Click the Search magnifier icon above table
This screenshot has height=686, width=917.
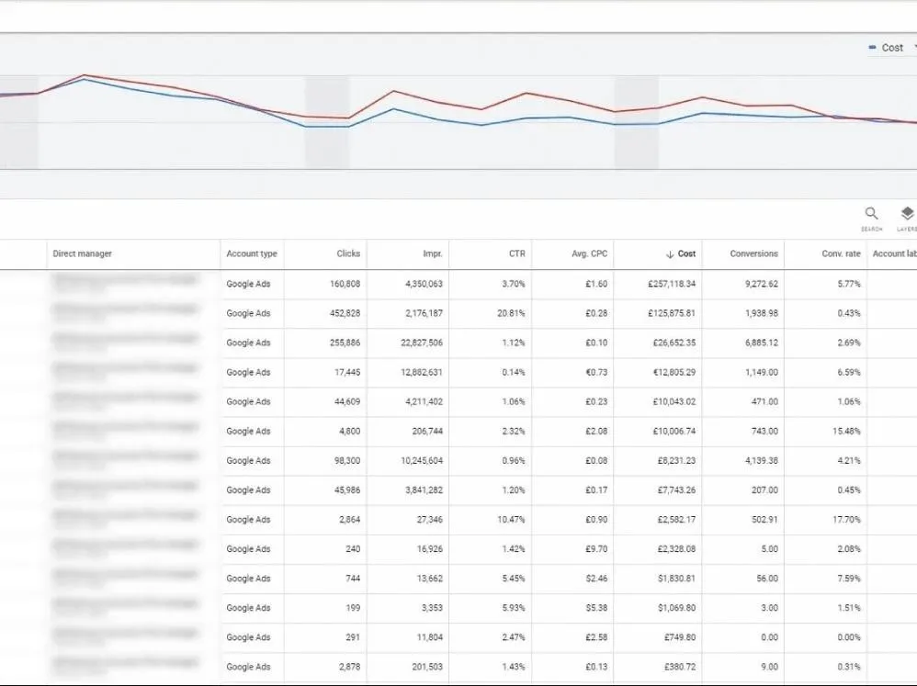(x=871, y=214)
